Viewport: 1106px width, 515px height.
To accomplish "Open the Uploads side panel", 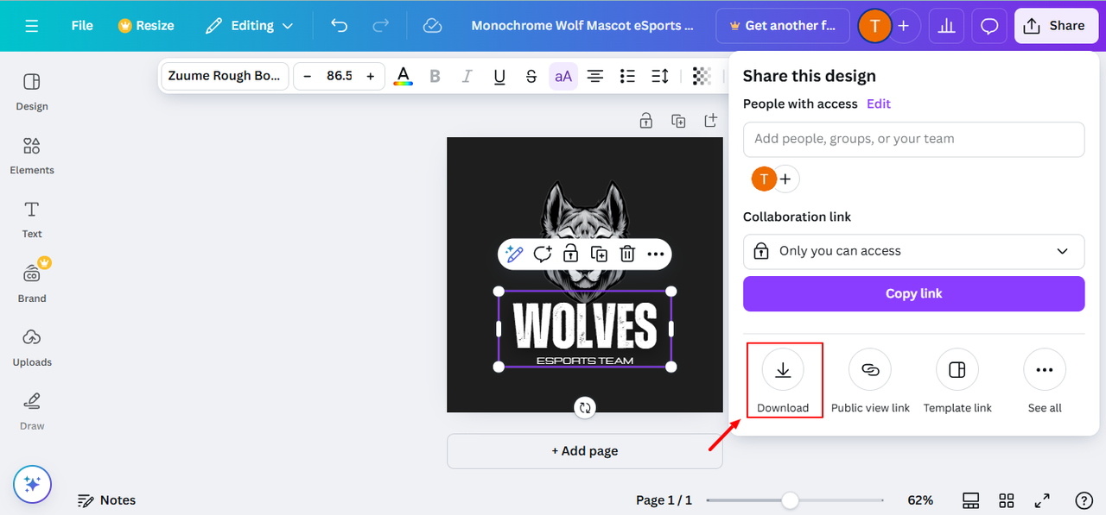I will click(x=32, y=348).
